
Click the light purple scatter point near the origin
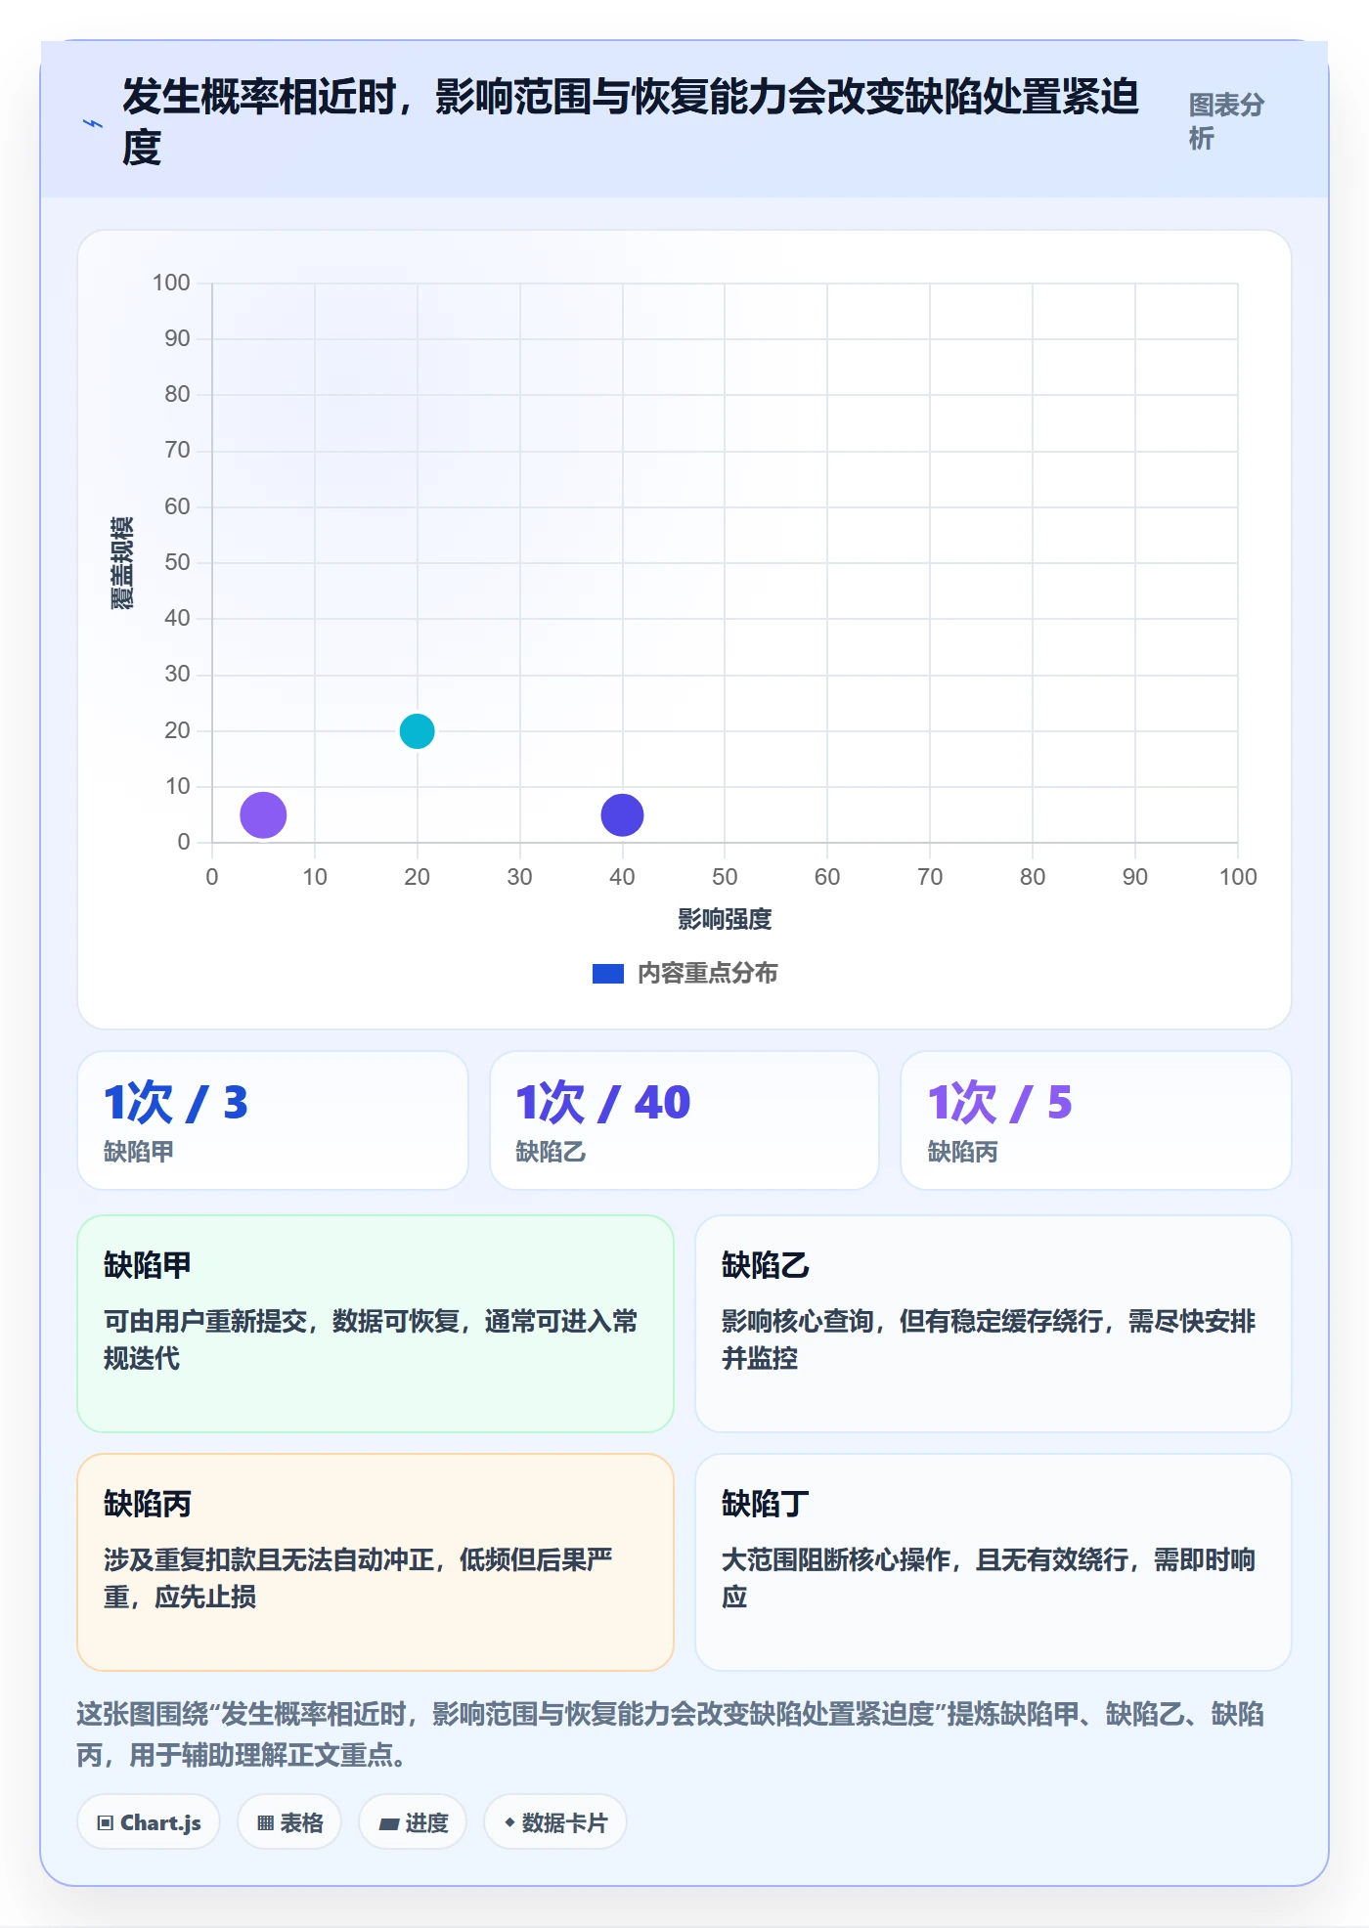point(263,814)
